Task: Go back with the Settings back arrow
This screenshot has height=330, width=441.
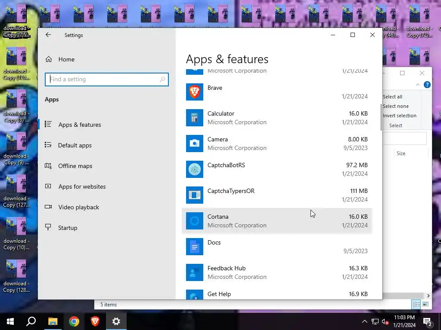Action: [48, 35]
